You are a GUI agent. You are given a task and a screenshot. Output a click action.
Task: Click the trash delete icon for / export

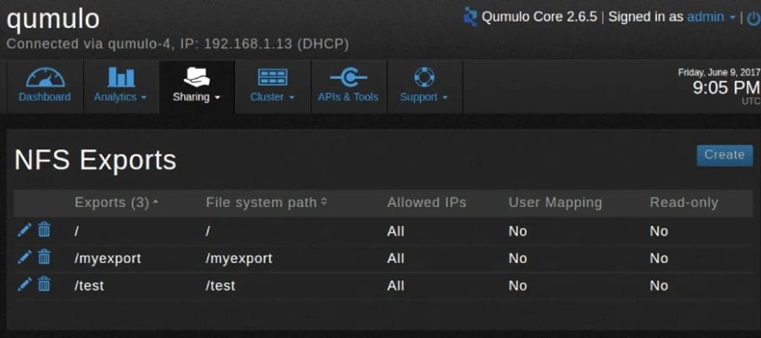pos(44,231)
